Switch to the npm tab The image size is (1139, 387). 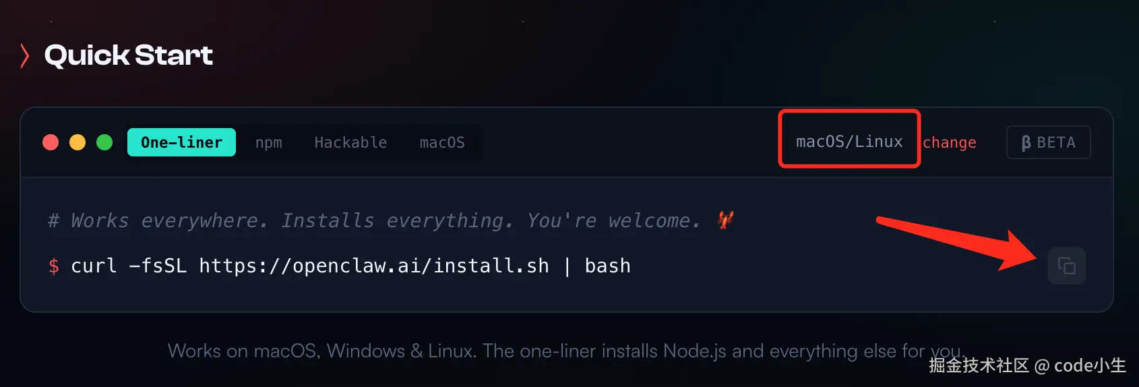[x=268, y=143]
